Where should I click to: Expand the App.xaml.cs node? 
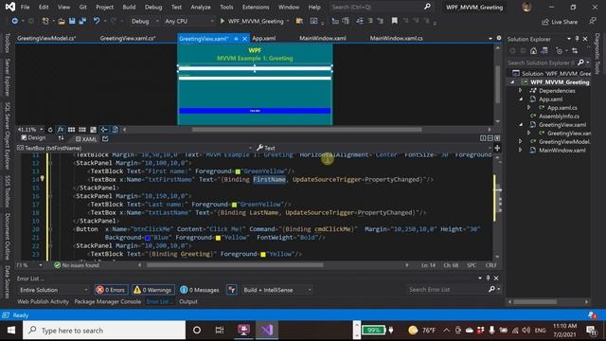[529, 107]
